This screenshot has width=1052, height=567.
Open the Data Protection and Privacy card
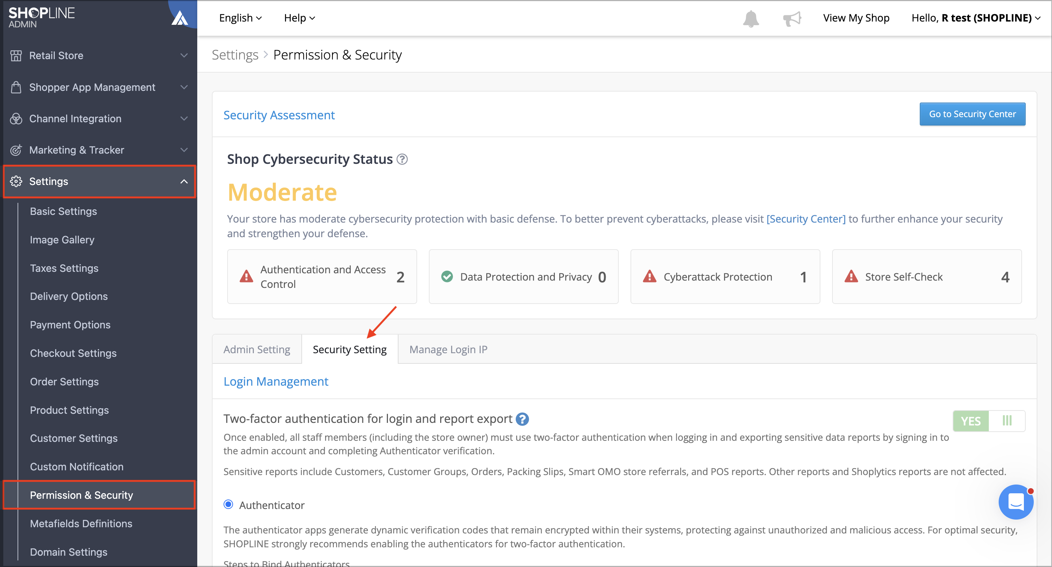click(523, 277)
